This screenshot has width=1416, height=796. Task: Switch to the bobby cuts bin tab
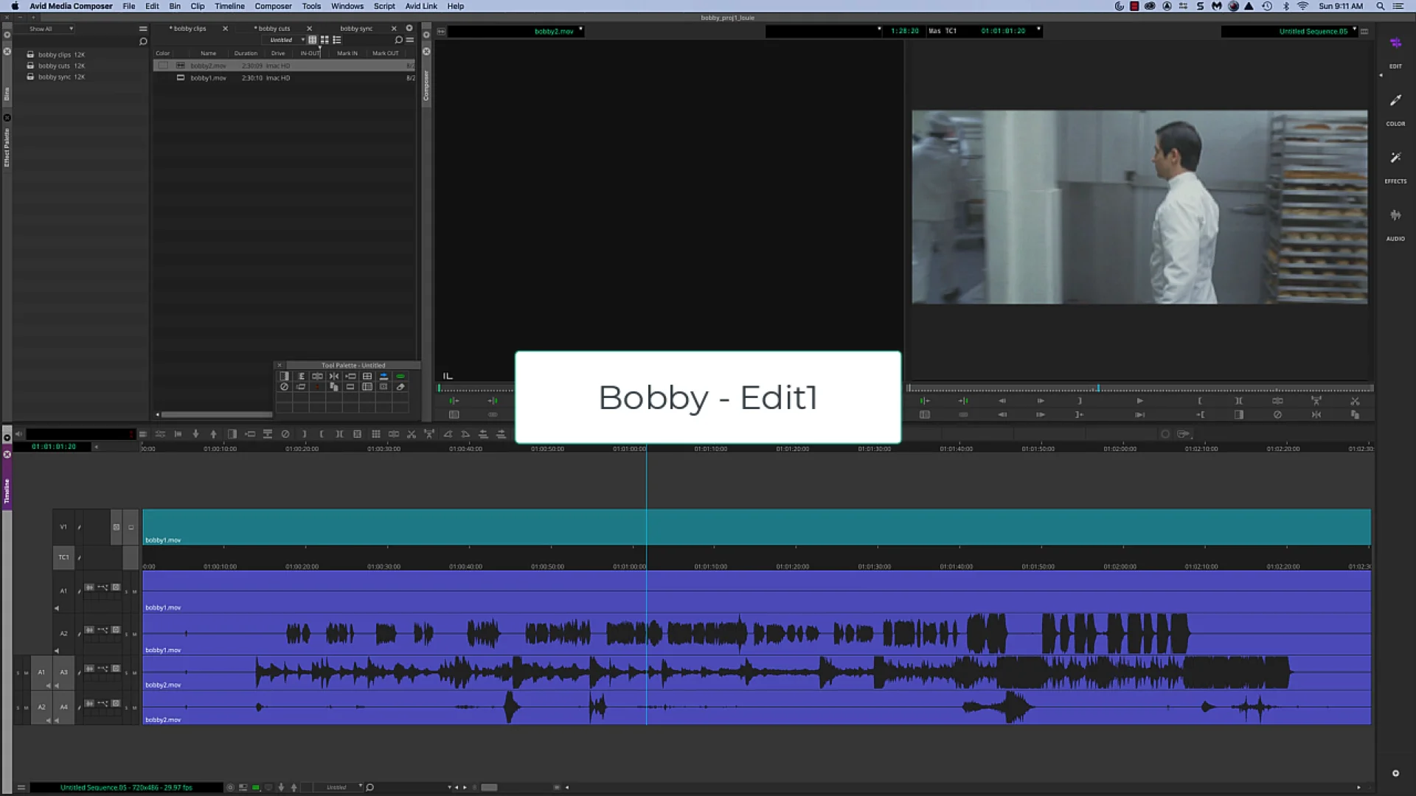[x=273, y=28]
